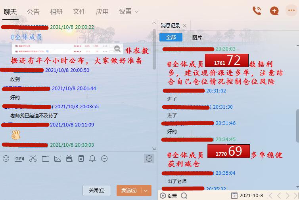Click the OK hand emoji message
The image size is (299, 200).
coord(15,135)
